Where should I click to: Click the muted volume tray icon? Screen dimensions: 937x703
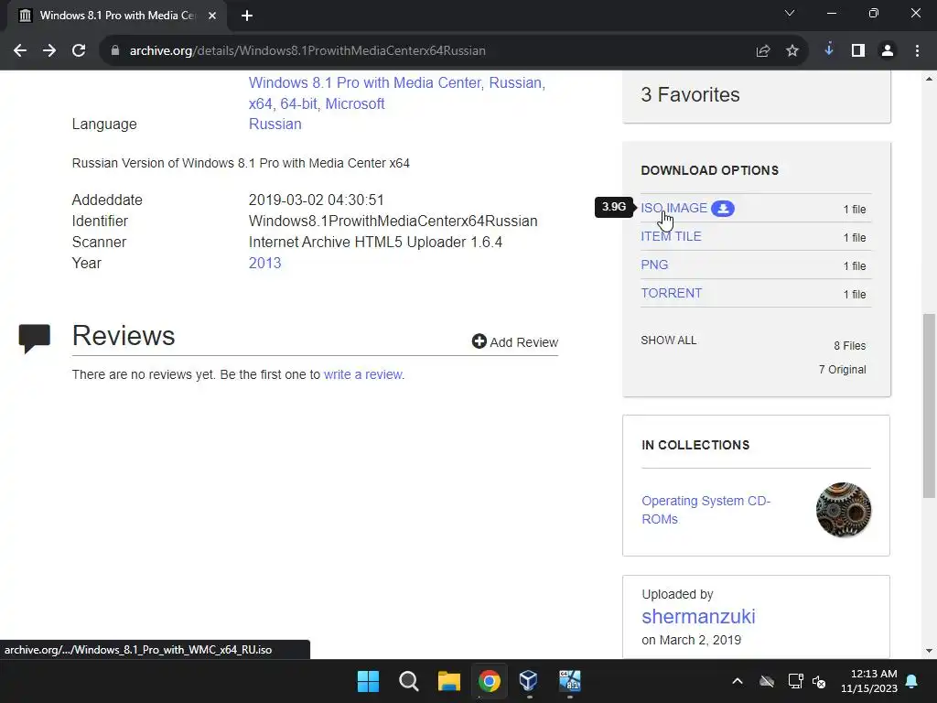[x=819, y=681]
